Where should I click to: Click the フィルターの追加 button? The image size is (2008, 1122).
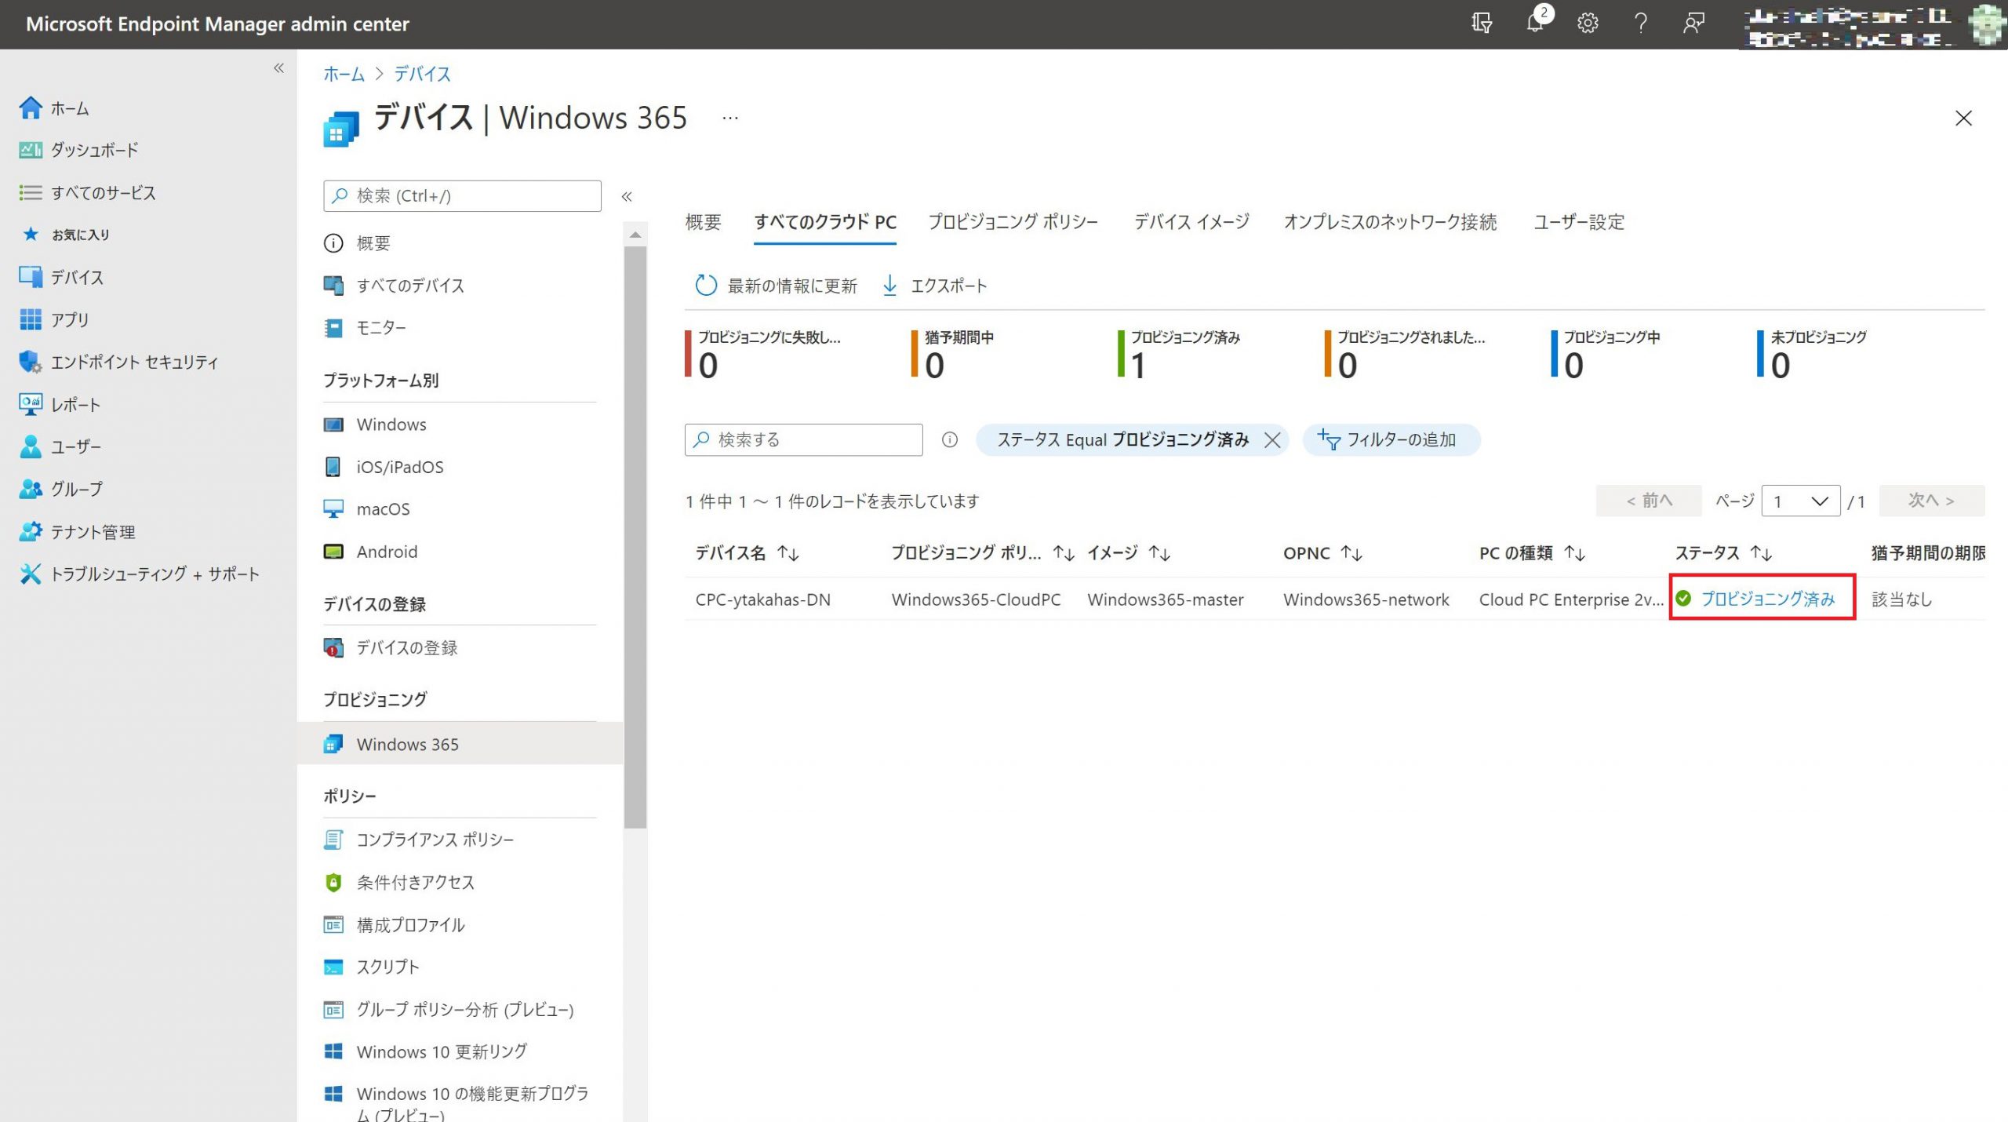click(1391, 440)
